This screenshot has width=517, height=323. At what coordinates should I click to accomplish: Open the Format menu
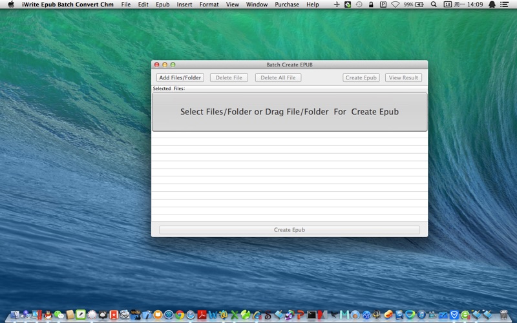(x=209, y=5)
